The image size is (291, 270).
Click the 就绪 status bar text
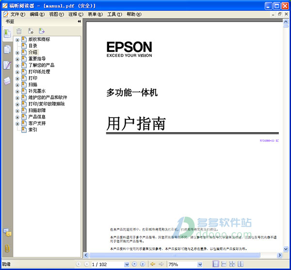point(6,264)
